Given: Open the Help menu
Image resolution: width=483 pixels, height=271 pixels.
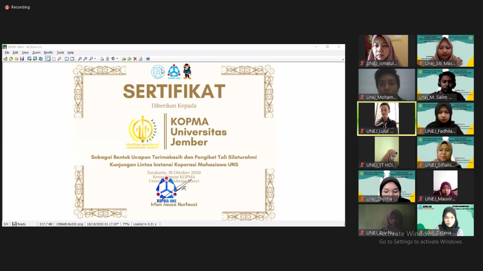Looking at the screenshot, I should pos(71,53).
